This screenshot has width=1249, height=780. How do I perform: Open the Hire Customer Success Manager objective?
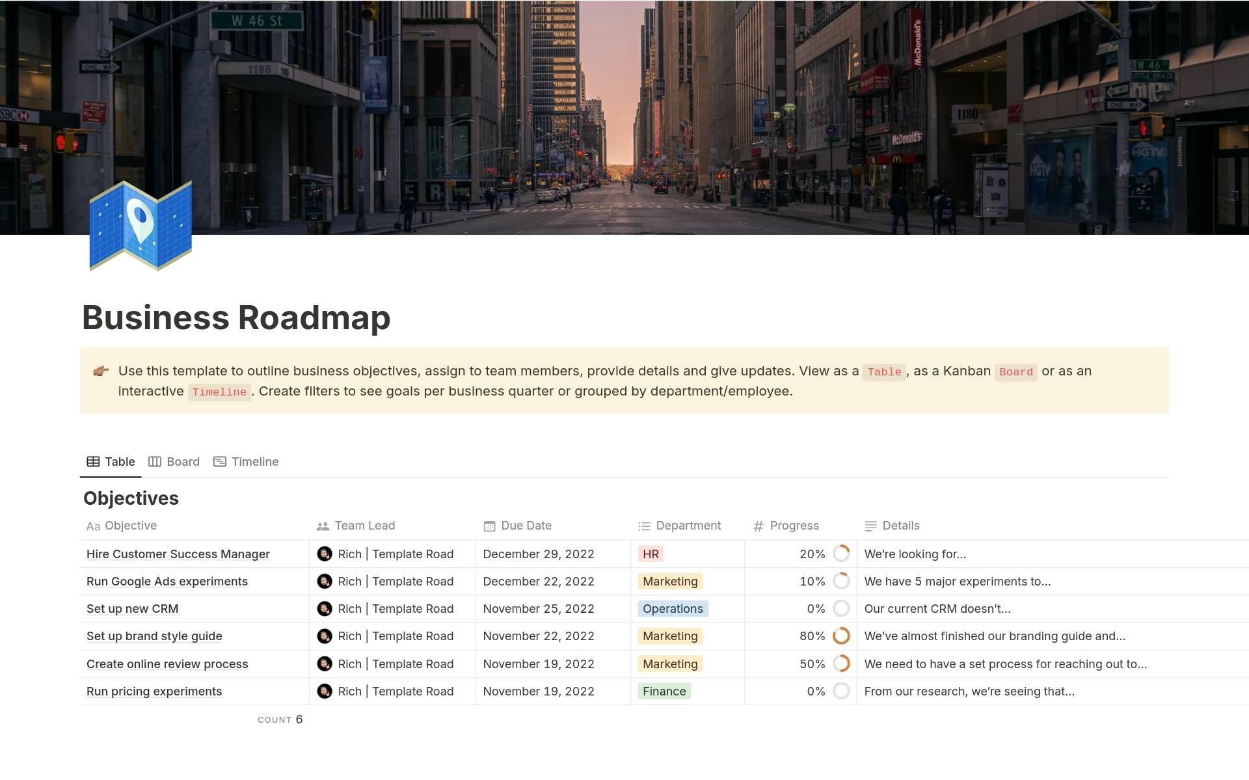pyautogui.click(x=178, y=554)
